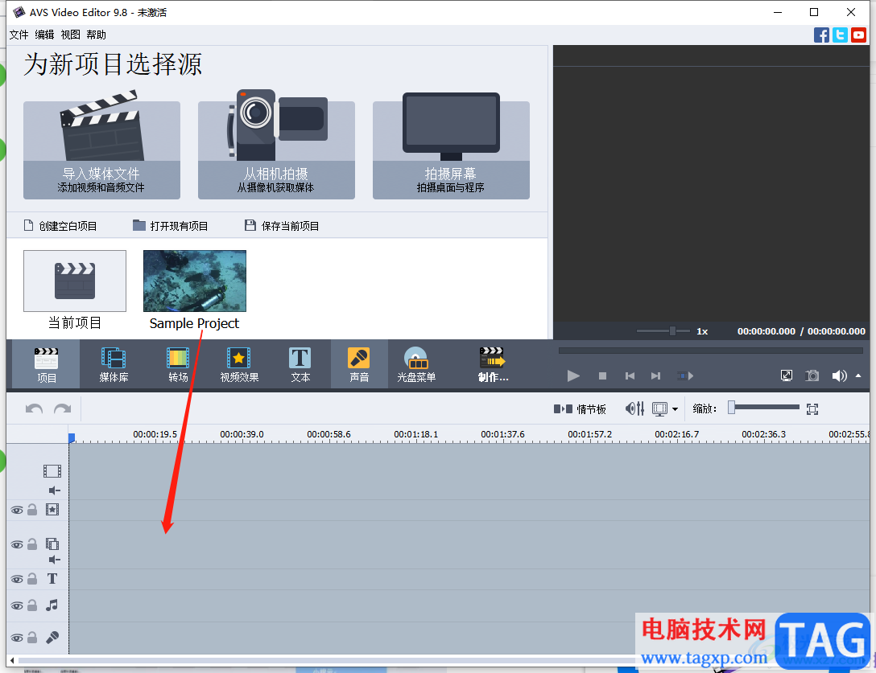Lock the voice recording track
This screenshot has height=673, width=876.
[32, 638]
